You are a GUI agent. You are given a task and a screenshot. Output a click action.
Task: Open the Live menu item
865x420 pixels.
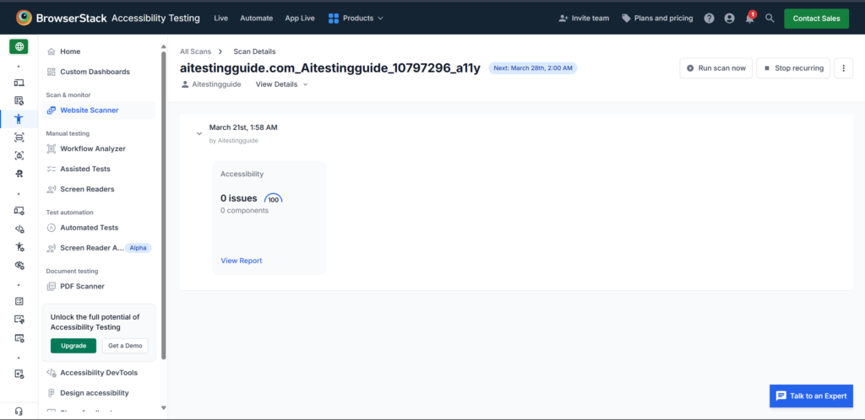coord(220,19)
